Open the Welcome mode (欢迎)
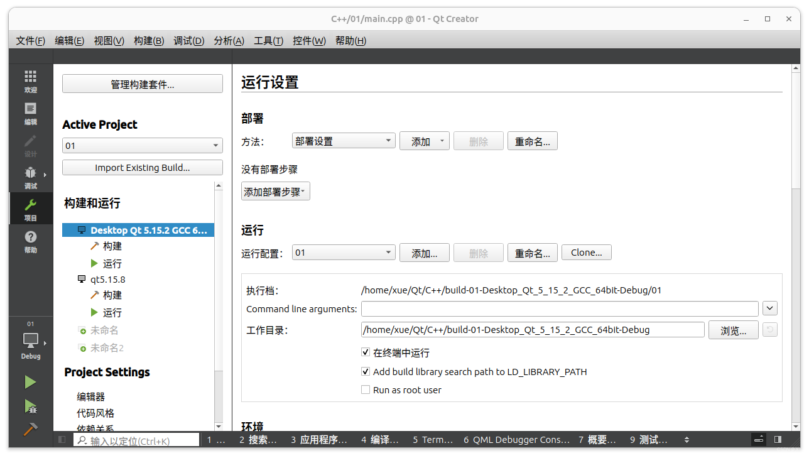Viewport: 809px width, 458px height. (x=30, y=82)
